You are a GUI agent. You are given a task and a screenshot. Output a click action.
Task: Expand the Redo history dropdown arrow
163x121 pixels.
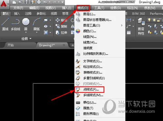[x=59, y=2]
